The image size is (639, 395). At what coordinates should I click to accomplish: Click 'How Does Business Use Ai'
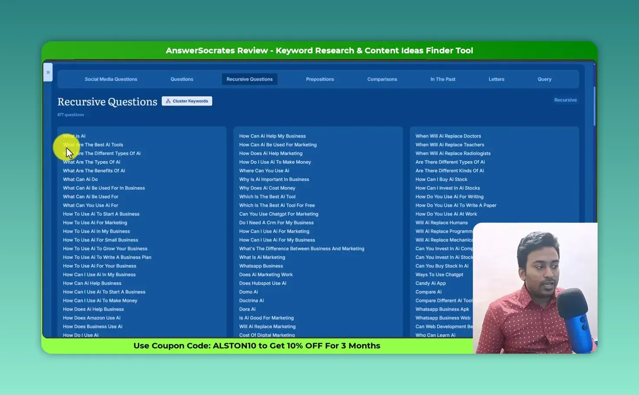tap(93, 327)
